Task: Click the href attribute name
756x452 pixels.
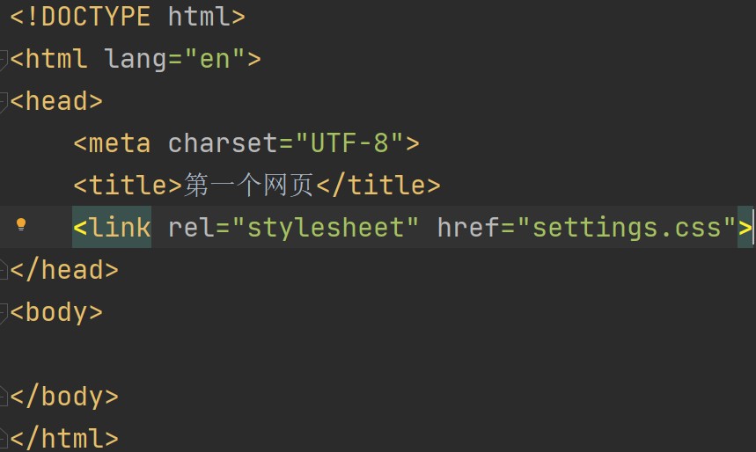Action: coord(468,227)
